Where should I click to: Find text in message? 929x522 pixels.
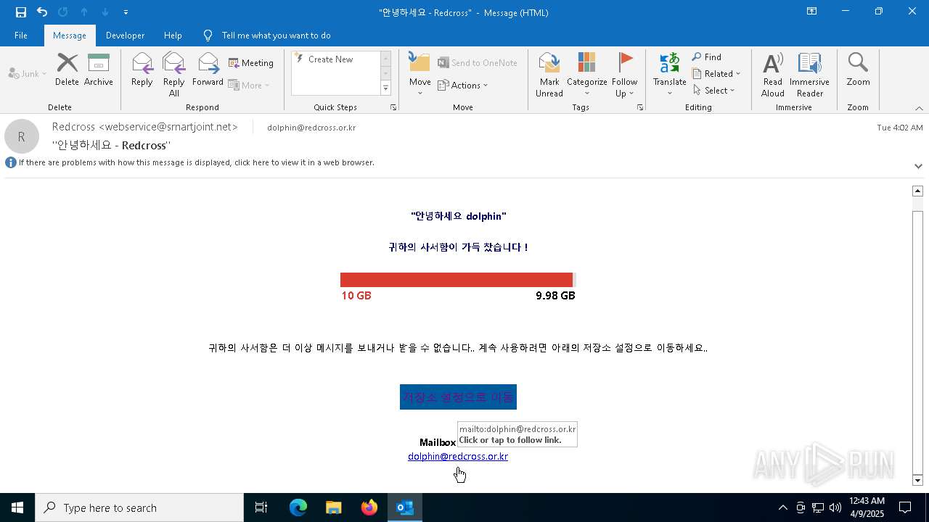click(707, 57)
